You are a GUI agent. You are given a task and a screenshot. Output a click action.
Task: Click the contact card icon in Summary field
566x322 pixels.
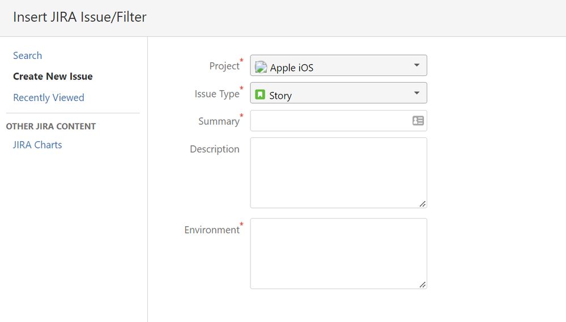point(418,121)
